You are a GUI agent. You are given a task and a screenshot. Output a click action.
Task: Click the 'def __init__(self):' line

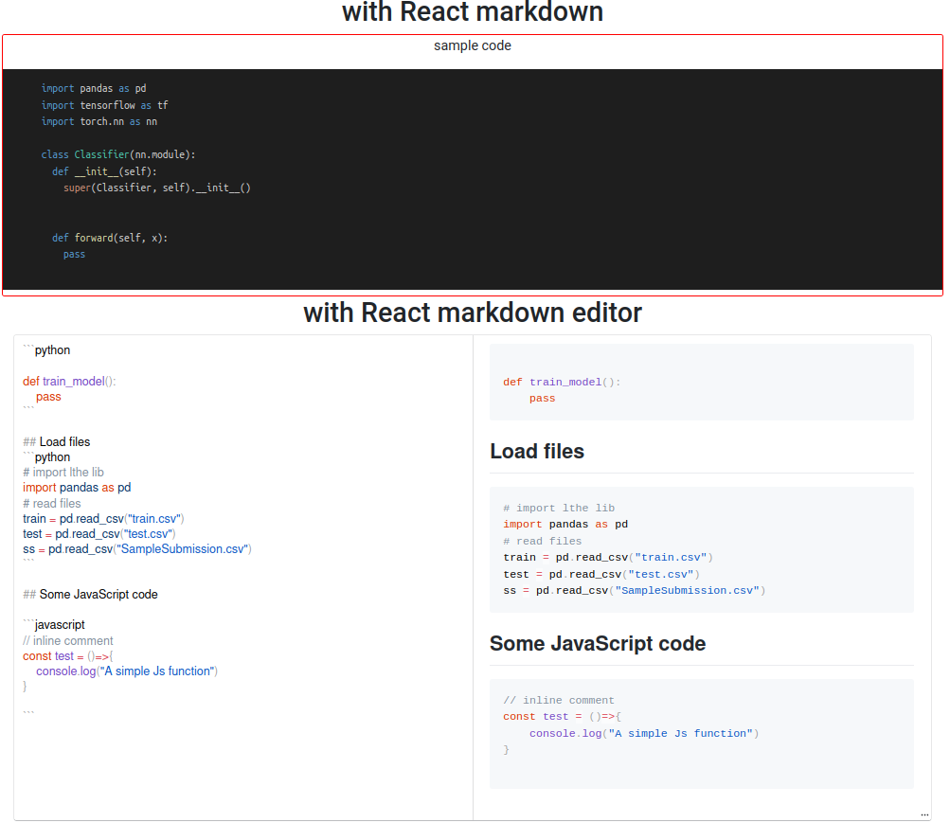[104, 172]
